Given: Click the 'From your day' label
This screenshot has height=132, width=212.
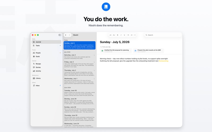Looking at the screenshot, I should pyautogui.click(x=106, y=47).
